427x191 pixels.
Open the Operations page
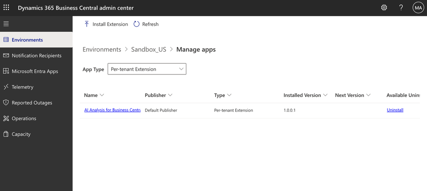[36, 119]
